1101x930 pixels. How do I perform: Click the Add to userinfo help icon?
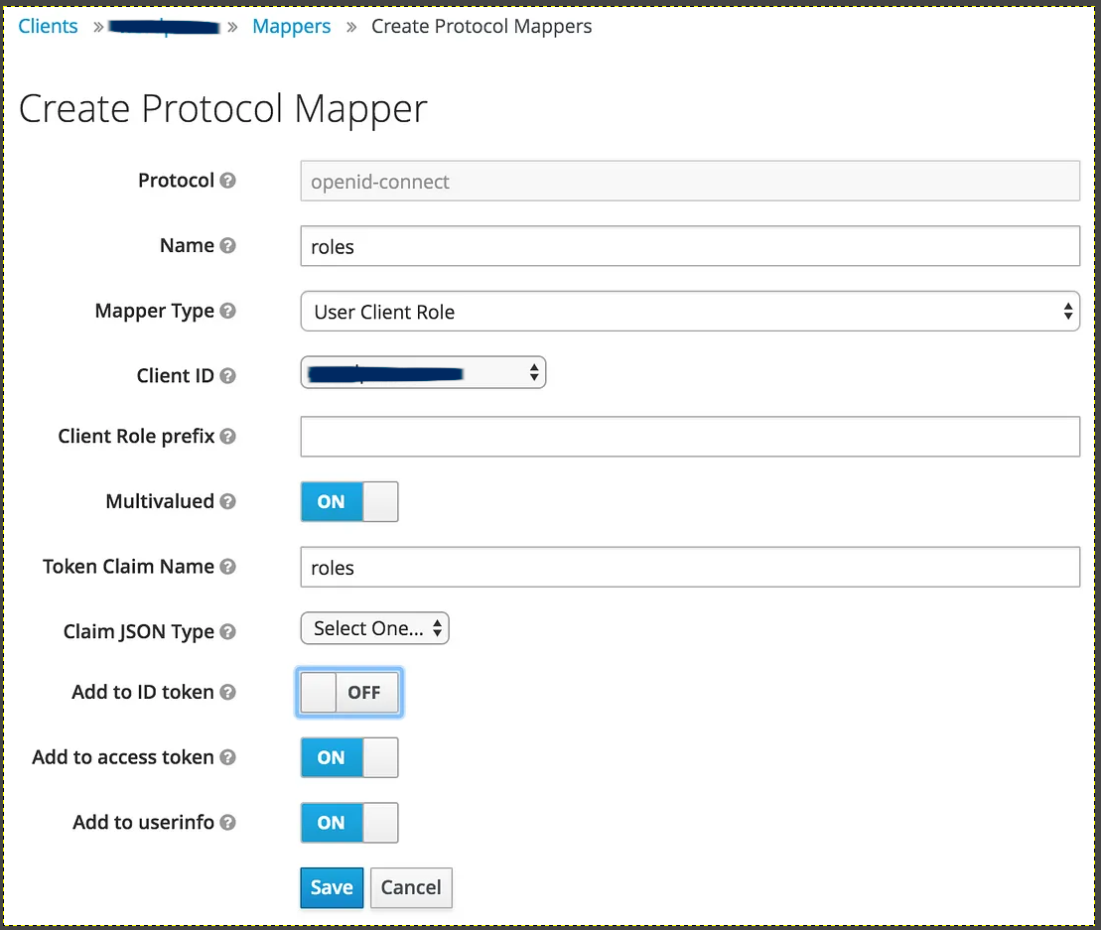(x=228, y=823)
